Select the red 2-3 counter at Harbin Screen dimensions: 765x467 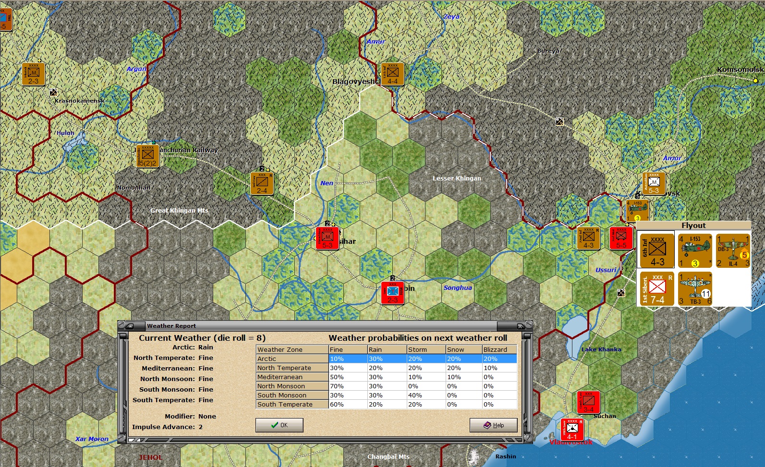click(x=392, y=293)
